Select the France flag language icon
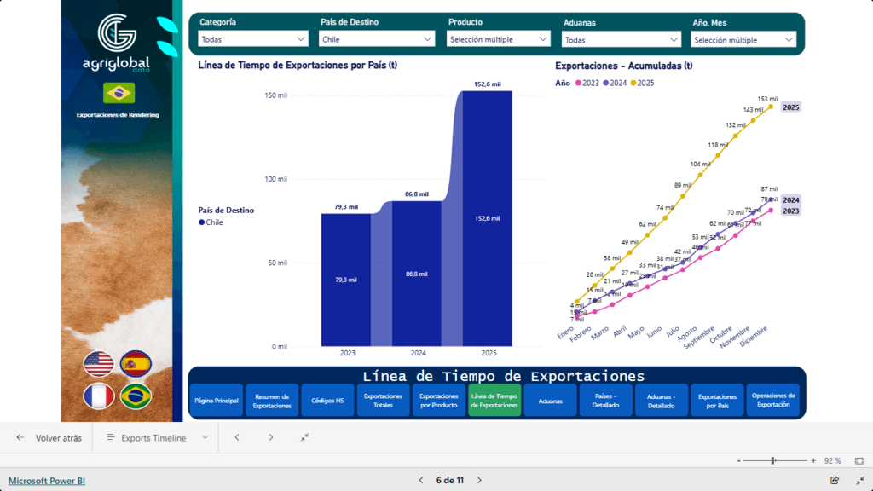Screen dimensions: 873x491 pos(98,396)
